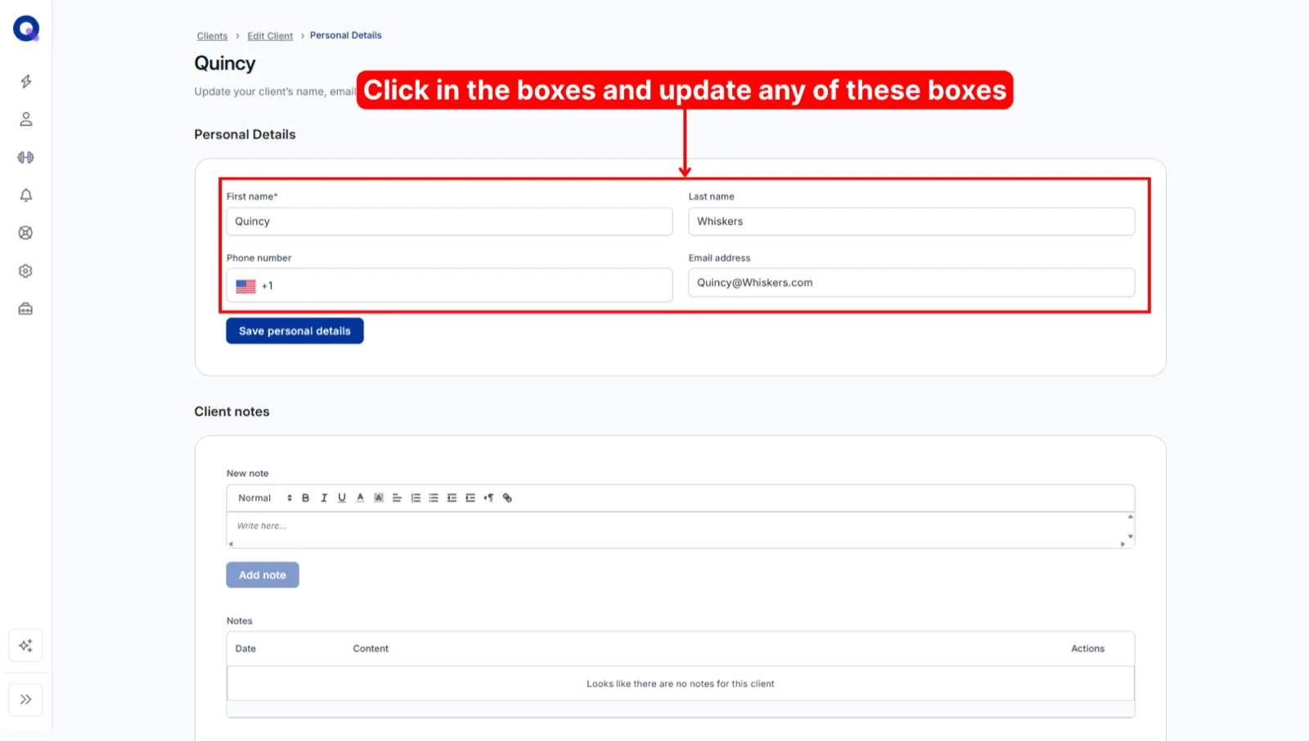Click the app logo in the sidebar
This screenshot has height=741, width=1309.
click(26, 29)
